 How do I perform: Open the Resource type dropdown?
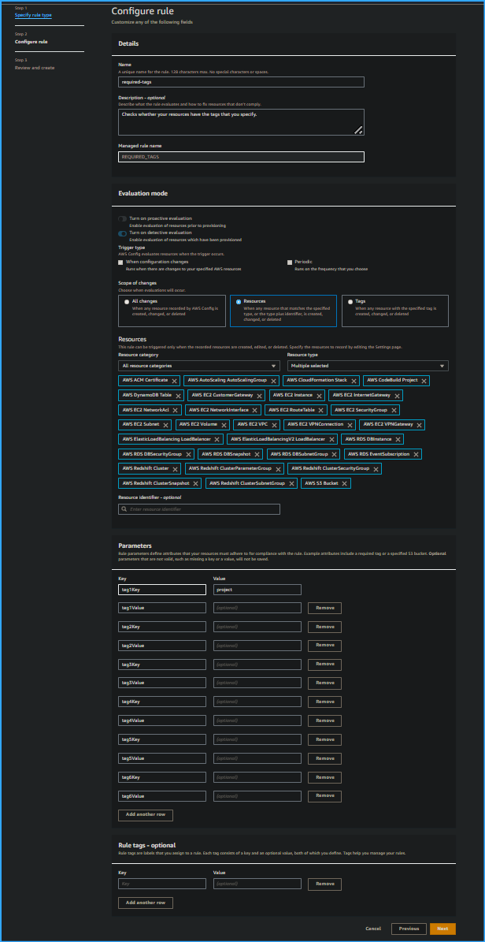pyautogui.click(x=368, y=365)
